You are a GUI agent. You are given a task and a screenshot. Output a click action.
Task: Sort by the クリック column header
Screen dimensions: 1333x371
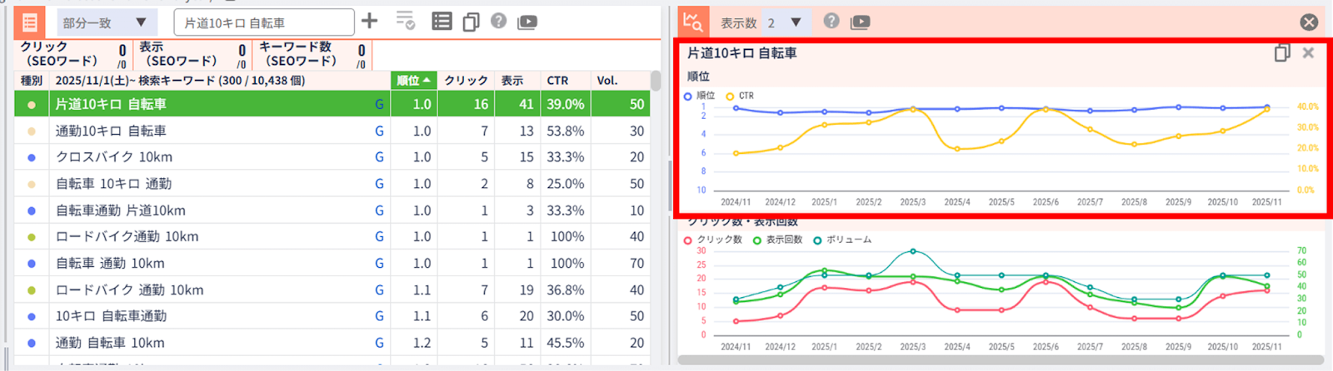coord(466,81)
